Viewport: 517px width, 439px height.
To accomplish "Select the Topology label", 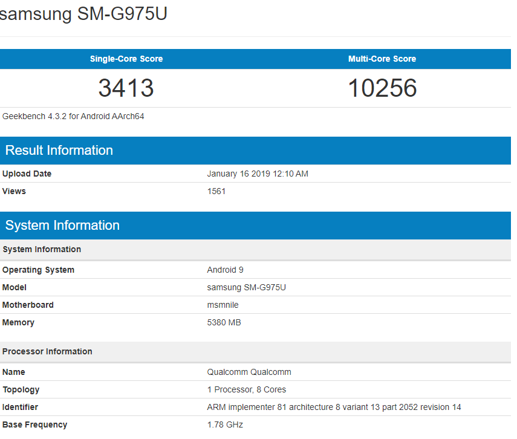I will (21, 390).
